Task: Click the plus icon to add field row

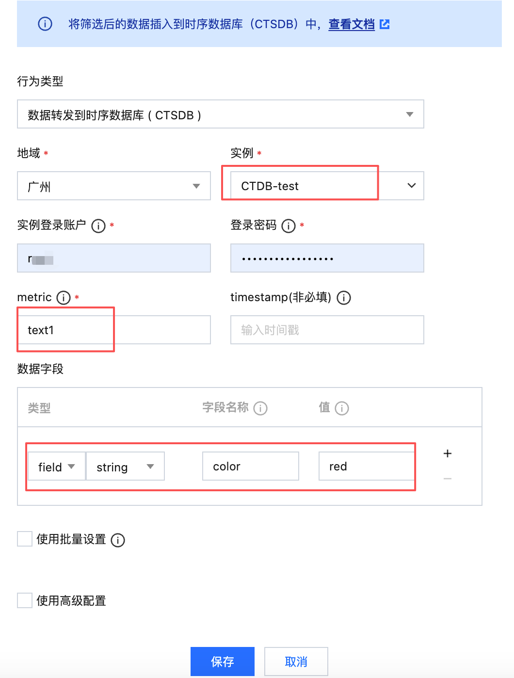Action: (x=447, y=453)
